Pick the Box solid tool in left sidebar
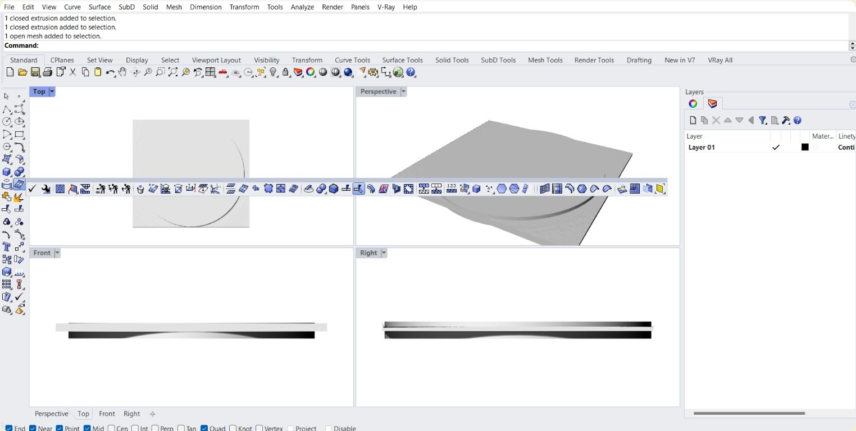 coord(7,172)
